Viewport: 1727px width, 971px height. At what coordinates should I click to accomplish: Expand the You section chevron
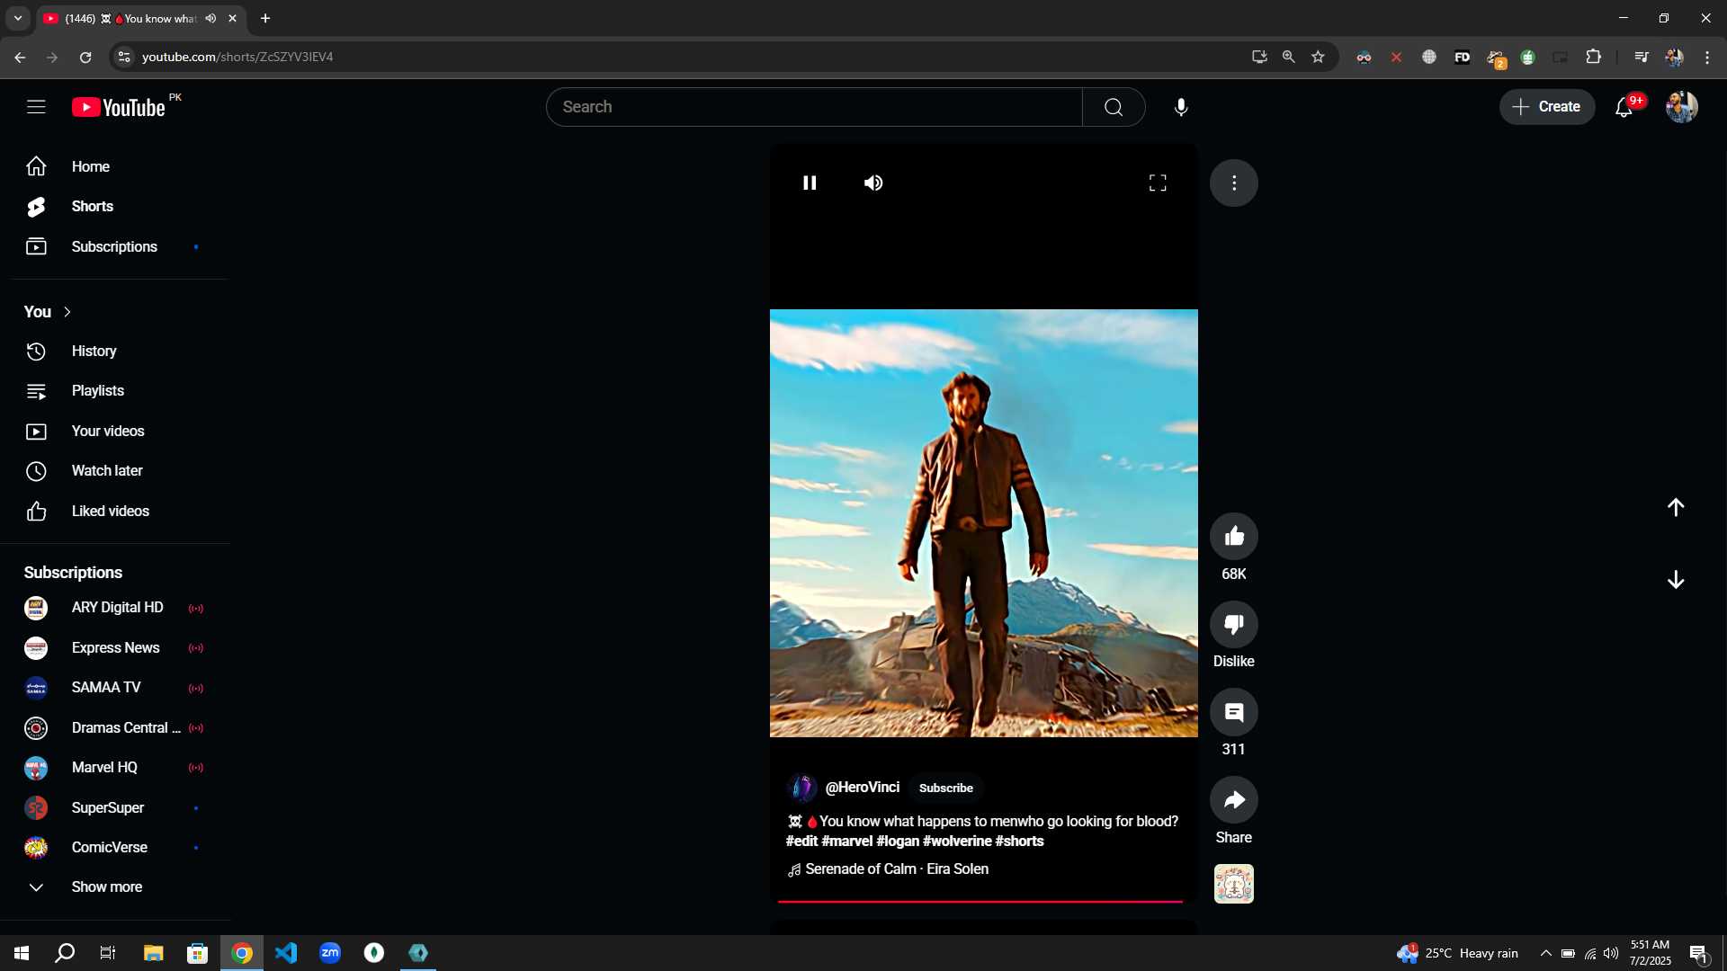[x=67, y=312]
